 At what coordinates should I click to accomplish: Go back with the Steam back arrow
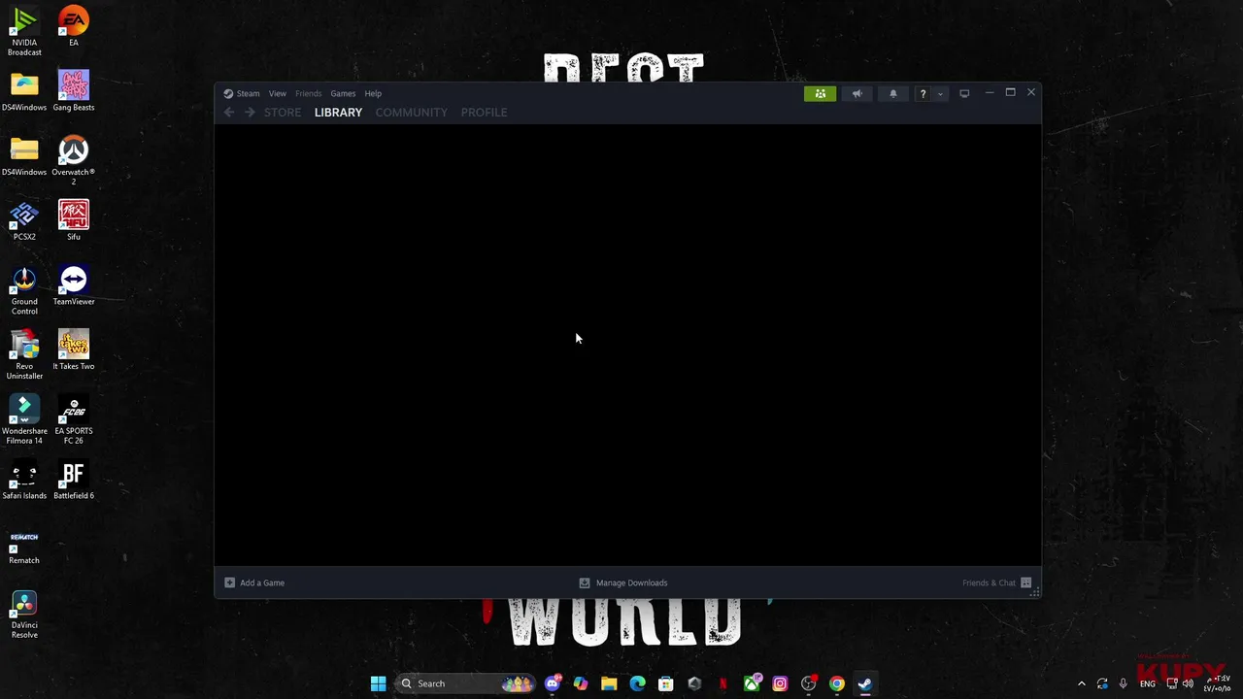(x=229, y=113)
